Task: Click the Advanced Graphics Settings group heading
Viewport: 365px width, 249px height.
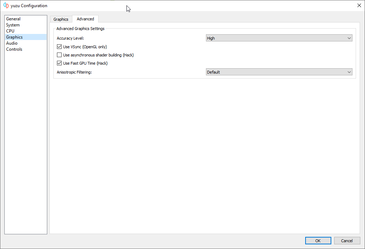Action: click(81, 29)
